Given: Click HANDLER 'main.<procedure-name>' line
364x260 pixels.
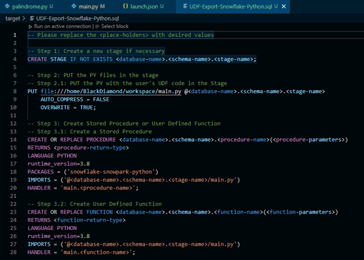Looking at the screenshot, I should pos(83,188).
